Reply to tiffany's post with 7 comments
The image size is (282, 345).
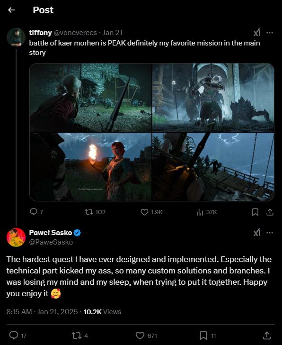point(36,212)
